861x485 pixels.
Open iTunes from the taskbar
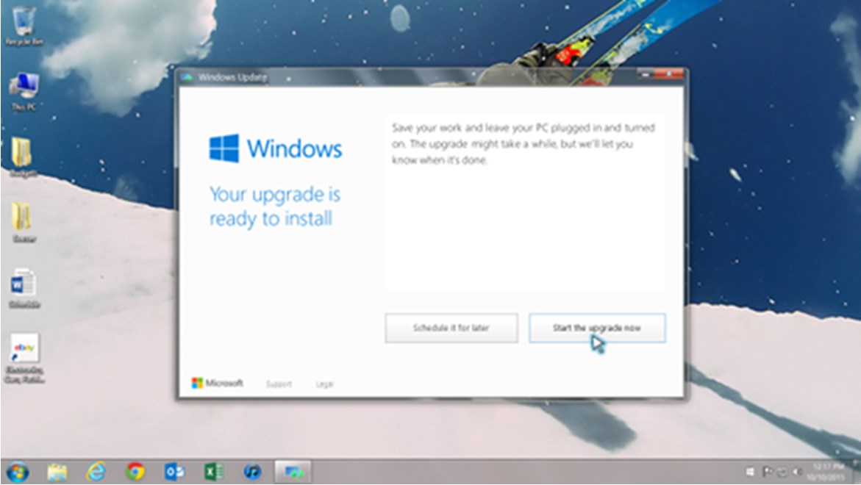coord(253,472)
